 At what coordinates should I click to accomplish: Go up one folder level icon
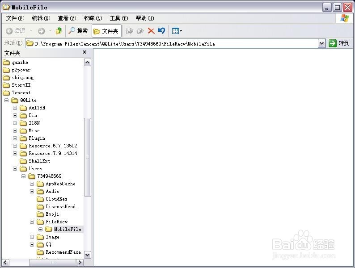point(59,31)
